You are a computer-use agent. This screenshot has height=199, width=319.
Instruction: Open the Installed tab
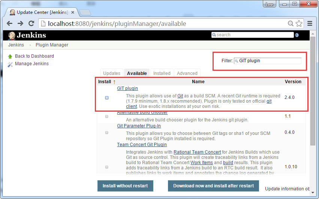[162, 73]
